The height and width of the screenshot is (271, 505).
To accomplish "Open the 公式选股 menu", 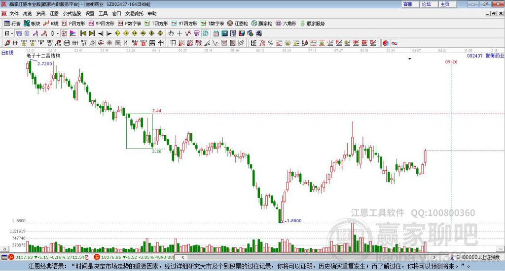I will [x=72, y=13].
